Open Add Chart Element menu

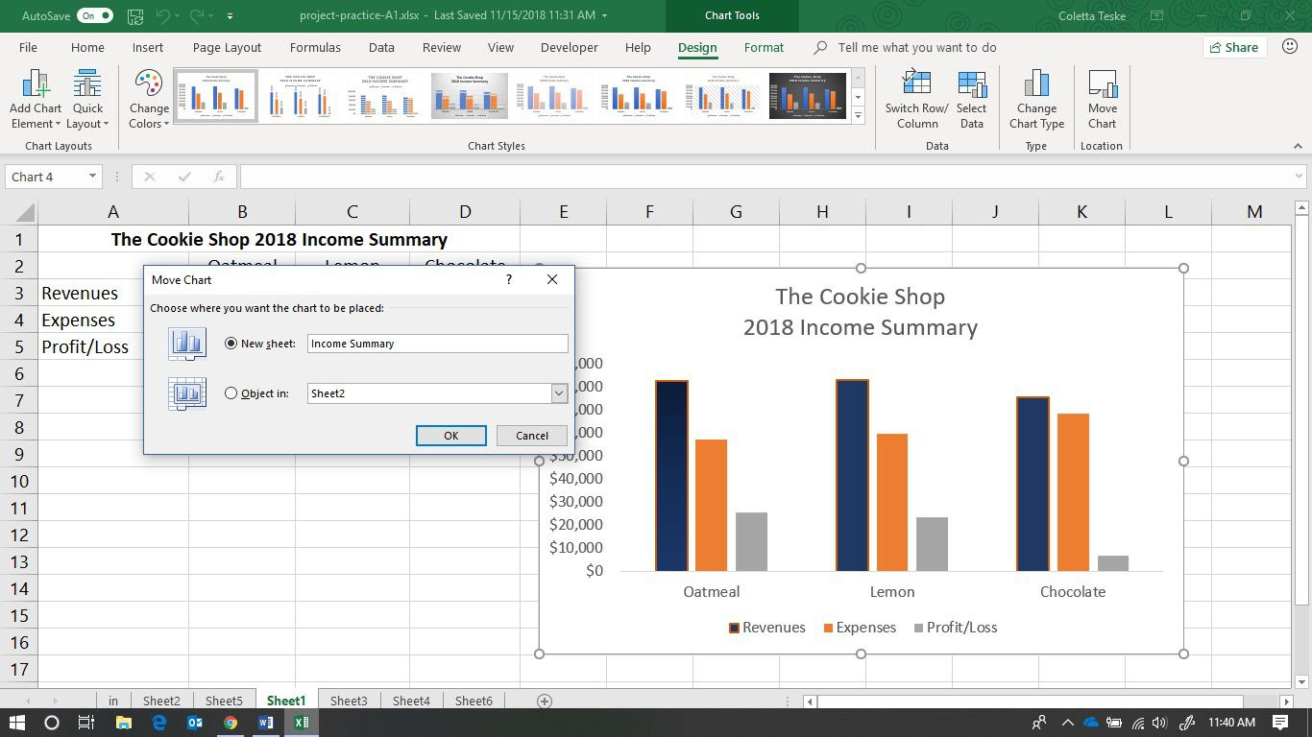point(36,100)
